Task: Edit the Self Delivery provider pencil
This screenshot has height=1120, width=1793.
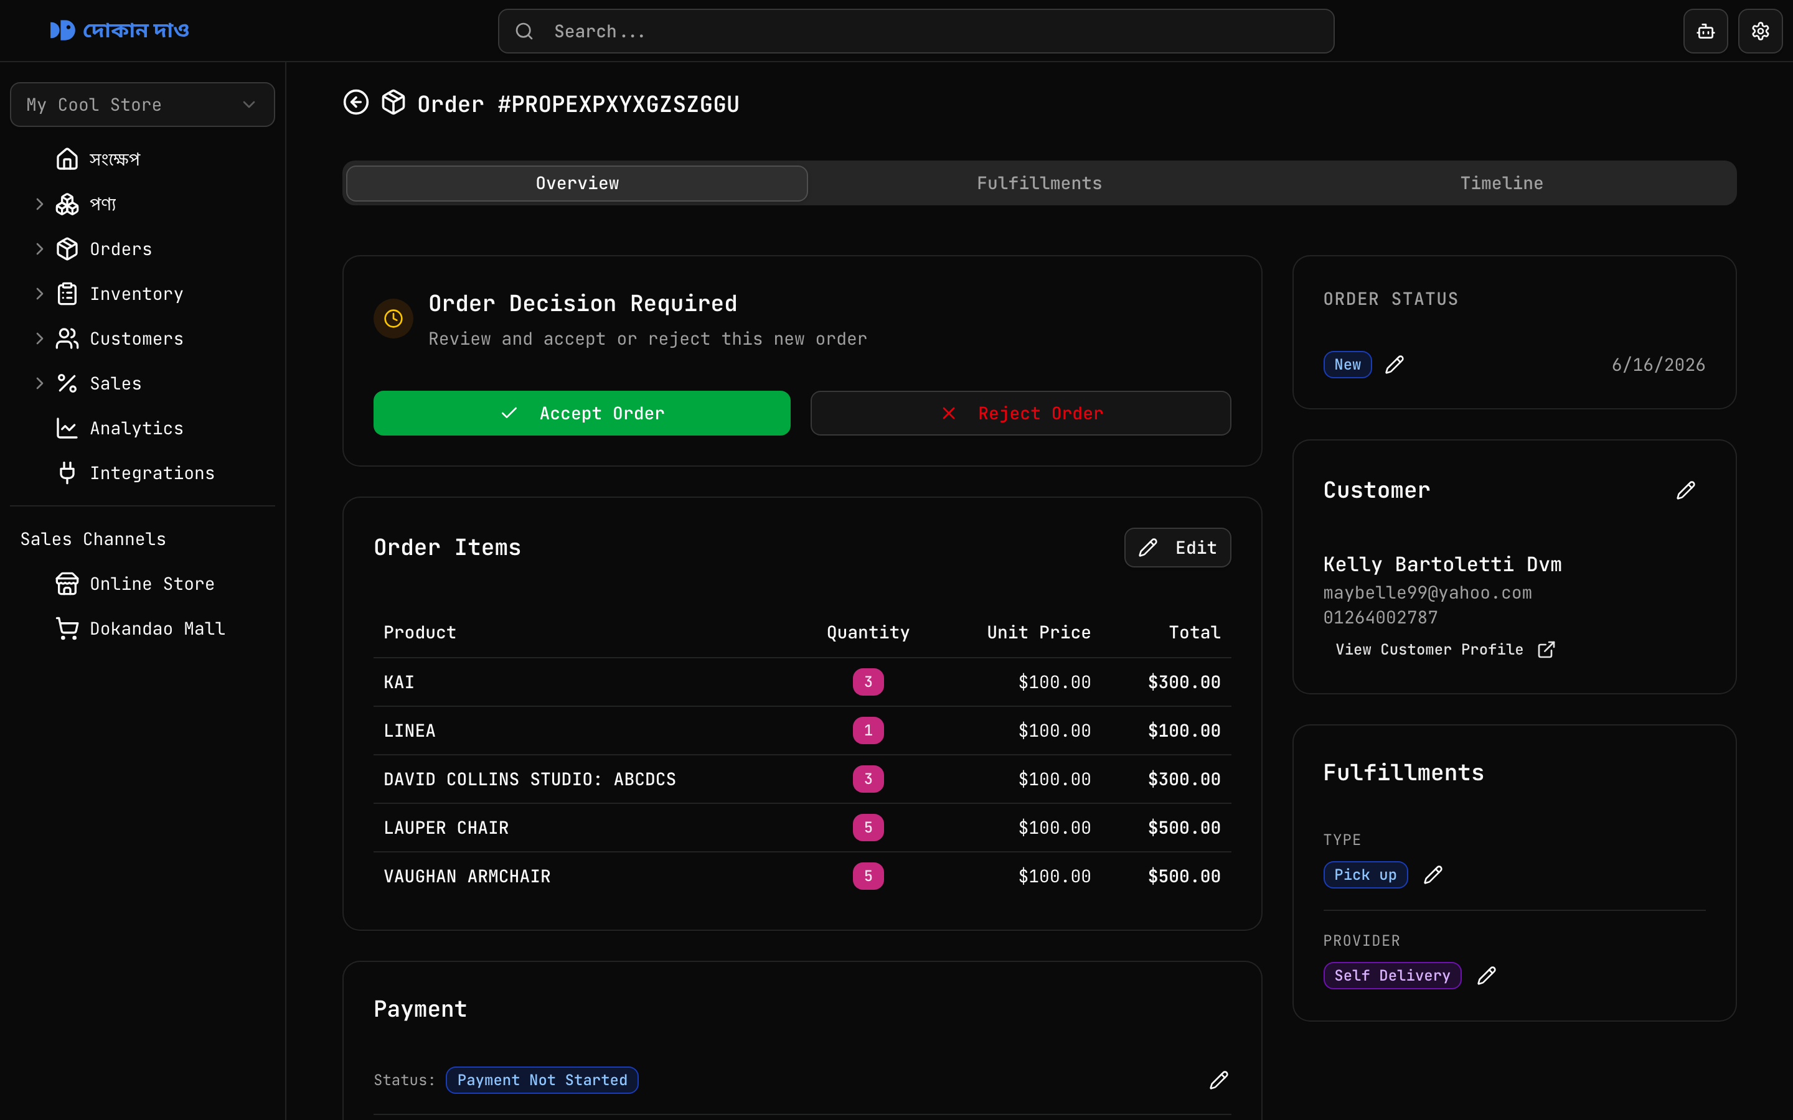Action: [1486, 976]
